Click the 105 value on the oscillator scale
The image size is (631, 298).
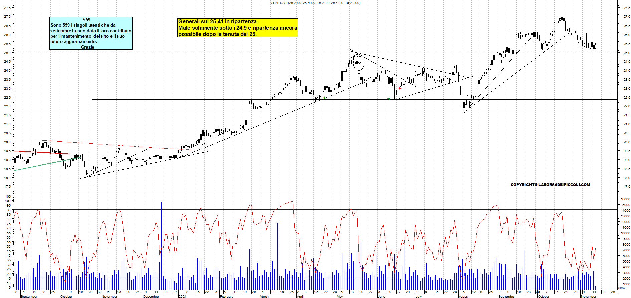point(7,196)
